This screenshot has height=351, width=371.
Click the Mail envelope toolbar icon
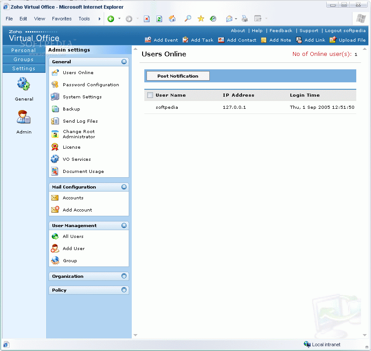pyautogui.click(x=229, y=19)
